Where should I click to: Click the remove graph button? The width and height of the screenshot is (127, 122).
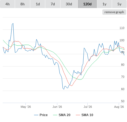pyautogui.click(x=114, y=12)
